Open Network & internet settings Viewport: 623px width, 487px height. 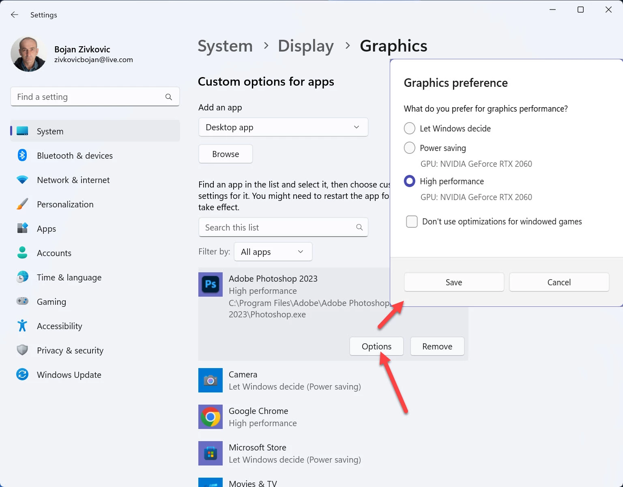95,180
